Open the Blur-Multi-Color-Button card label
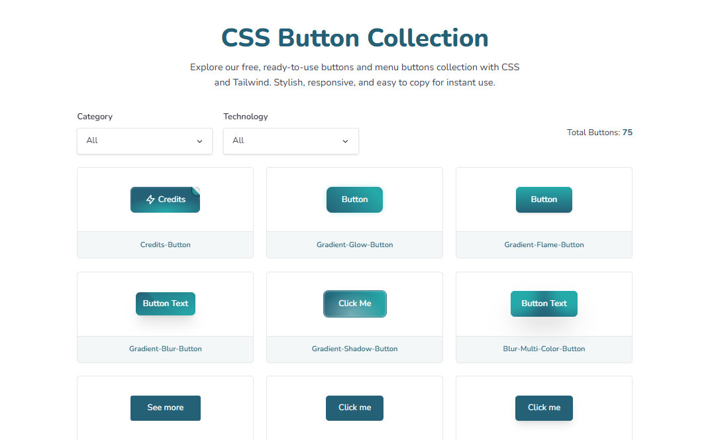Viewport: 716px width, 440px height. [x=544, y=349]
